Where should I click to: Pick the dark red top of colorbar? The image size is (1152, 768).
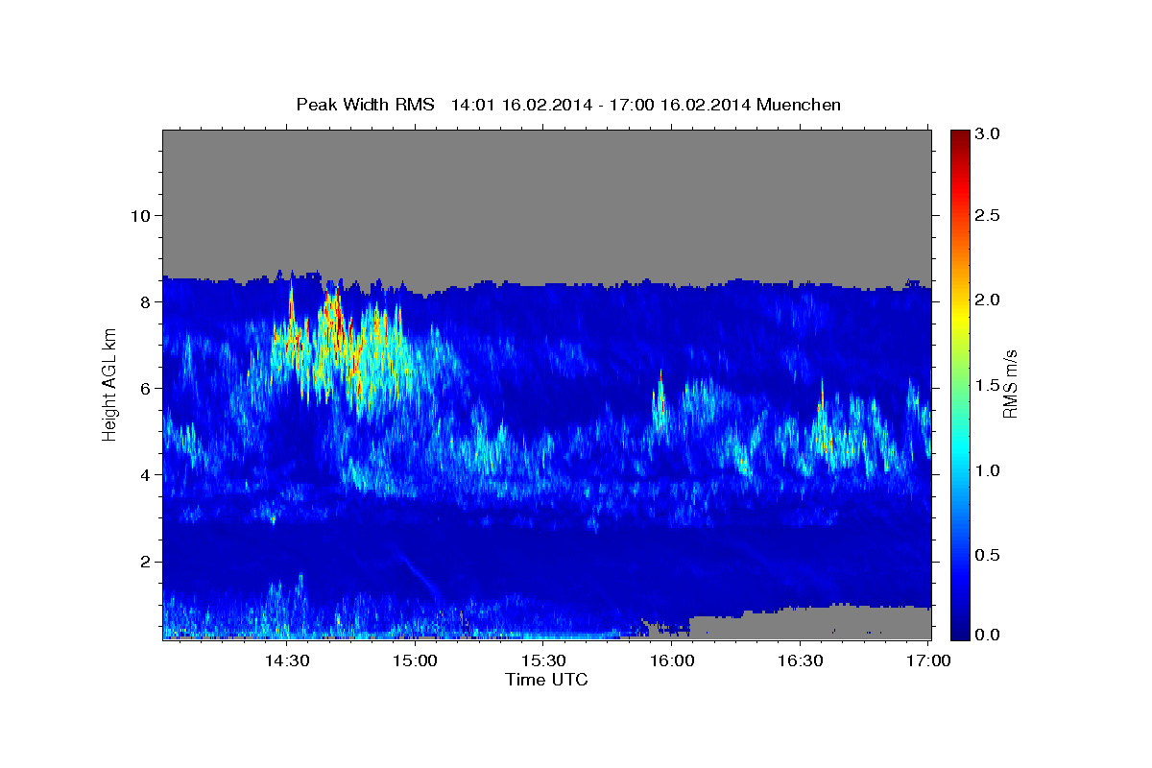[x=959, y=136]
